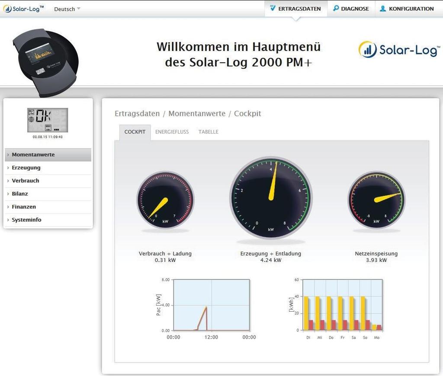Click the yellow bar for Di
This screenshot has width=443, height=376.
(306, 313)
